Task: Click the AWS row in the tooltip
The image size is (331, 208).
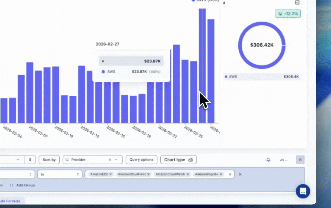Action: pyautogui.click(x=131, y=71)
